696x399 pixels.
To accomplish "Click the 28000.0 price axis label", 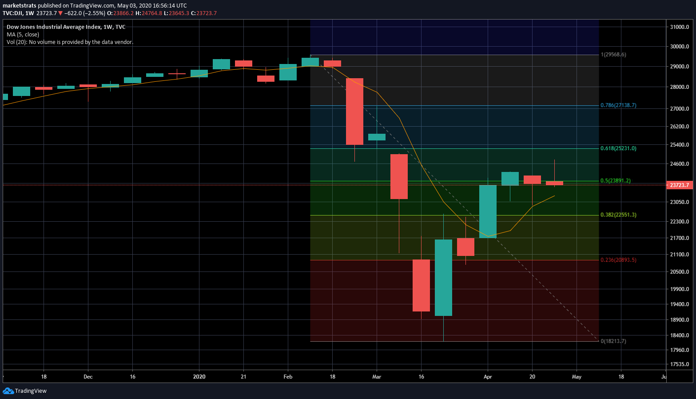I will tap(680, 87).
